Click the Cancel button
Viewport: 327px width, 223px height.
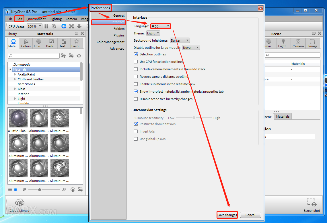click(x=250, y=215)
